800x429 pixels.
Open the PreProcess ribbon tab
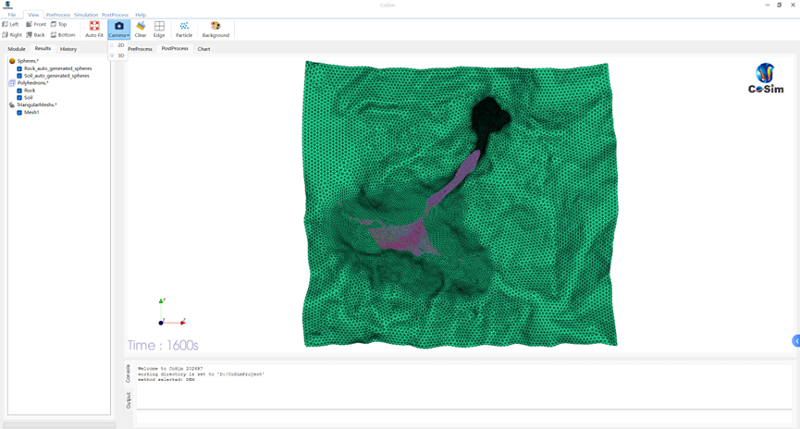(x=58, y=15)
